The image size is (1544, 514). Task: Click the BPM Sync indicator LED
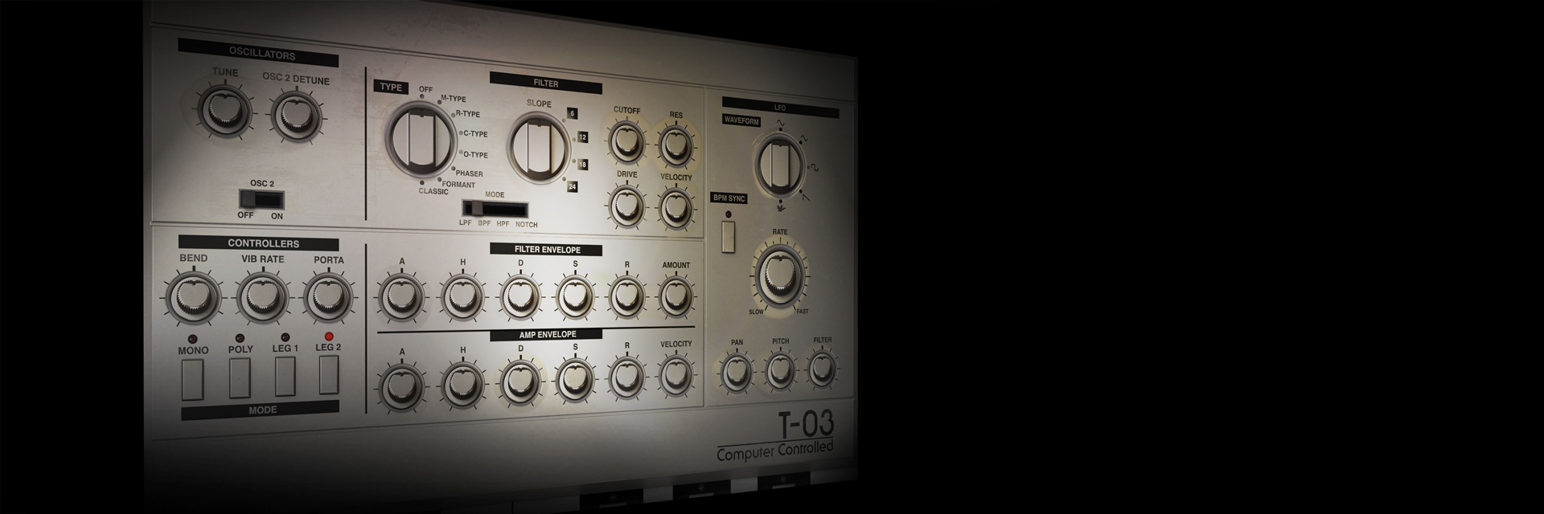(729, 214)
